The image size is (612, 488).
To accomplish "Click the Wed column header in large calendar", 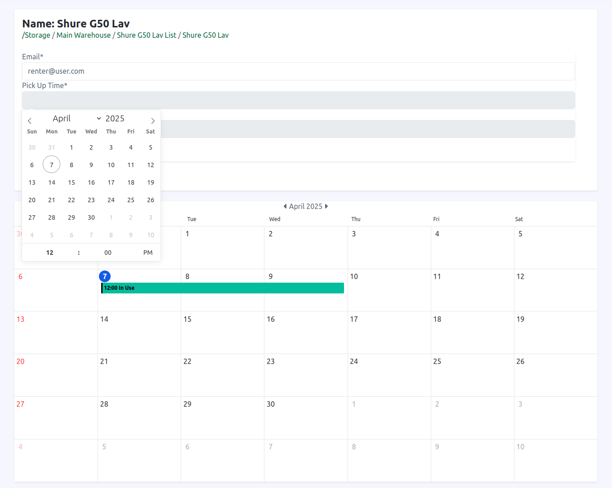I will (x=275, y=219).
